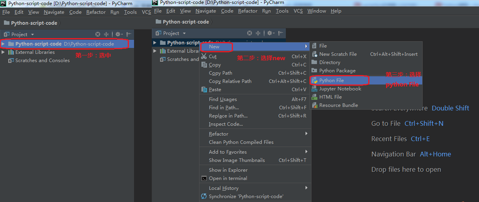Open Window menu in right PyCharm window

coord(317,11)
